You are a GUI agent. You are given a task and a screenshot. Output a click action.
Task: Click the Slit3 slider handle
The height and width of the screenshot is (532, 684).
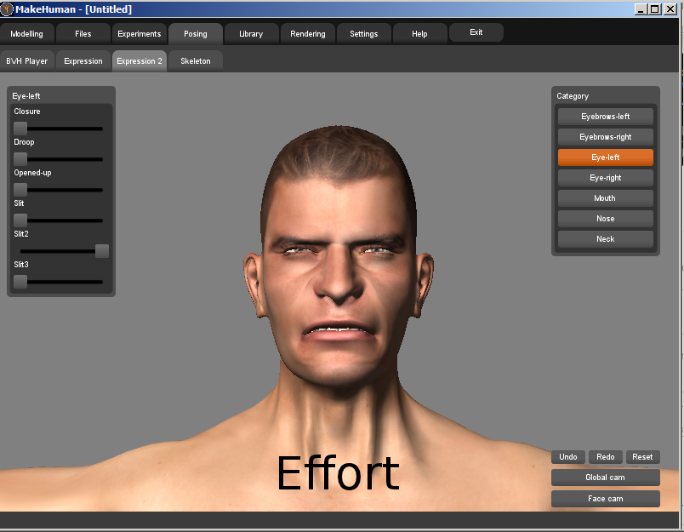pos(20,282)
